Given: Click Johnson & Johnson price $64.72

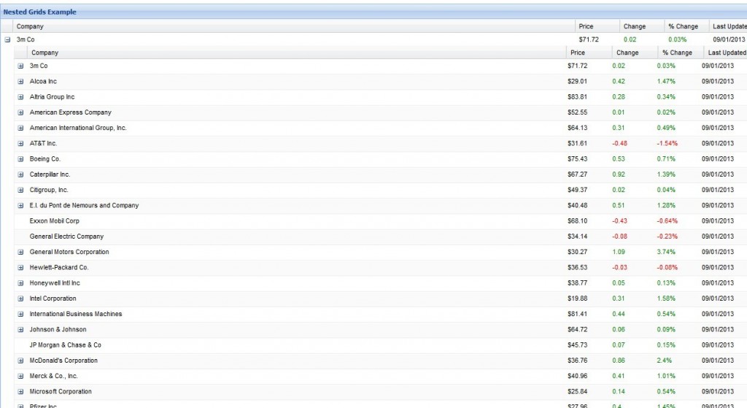Looking at the screenshot, I should [x=578, y=329].
